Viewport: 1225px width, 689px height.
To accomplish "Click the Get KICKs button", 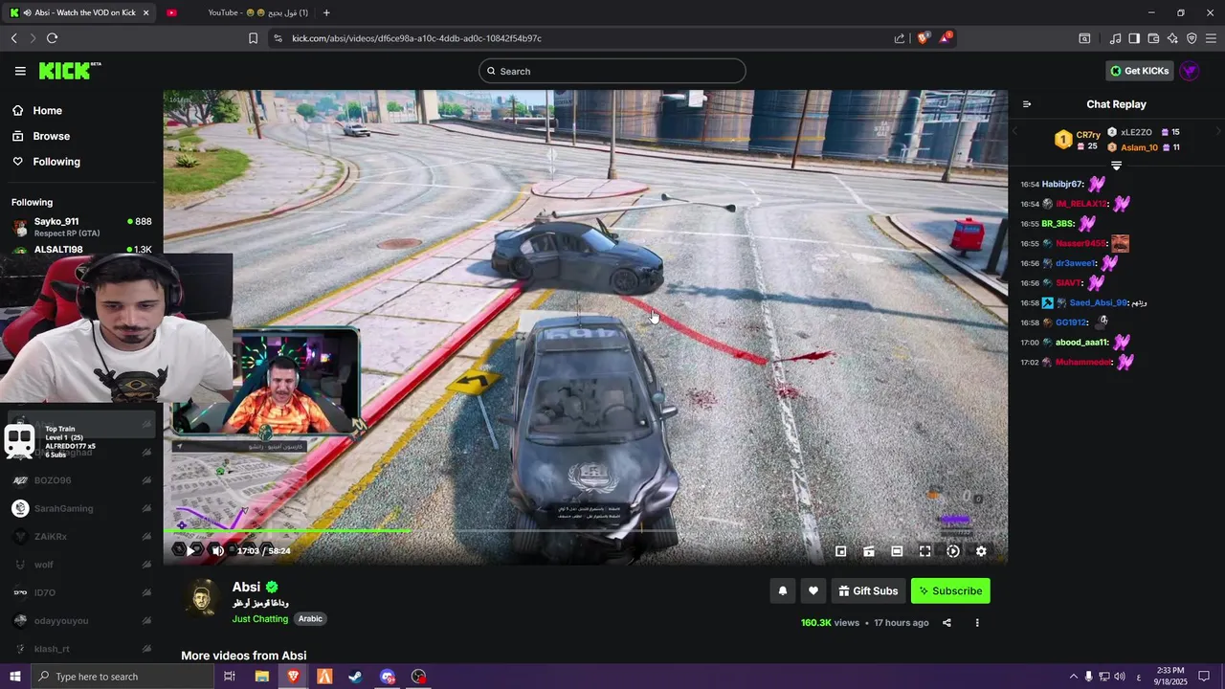I will tap(1139, 71).
